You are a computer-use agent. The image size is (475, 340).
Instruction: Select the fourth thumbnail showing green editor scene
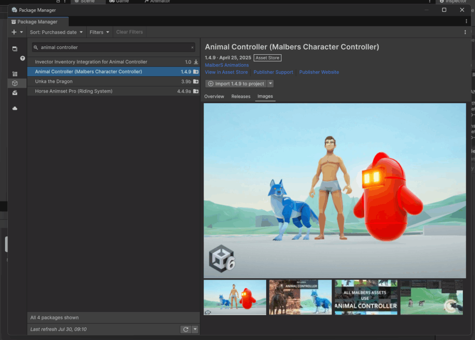click(x=432, y=297)
